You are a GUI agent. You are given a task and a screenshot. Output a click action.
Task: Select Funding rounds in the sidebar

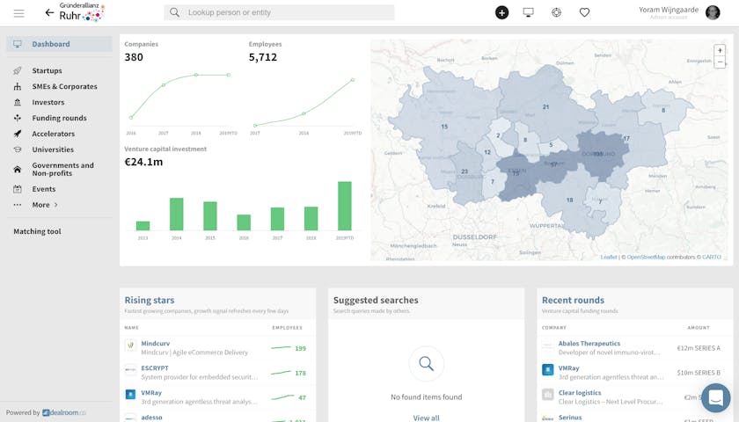59,118
